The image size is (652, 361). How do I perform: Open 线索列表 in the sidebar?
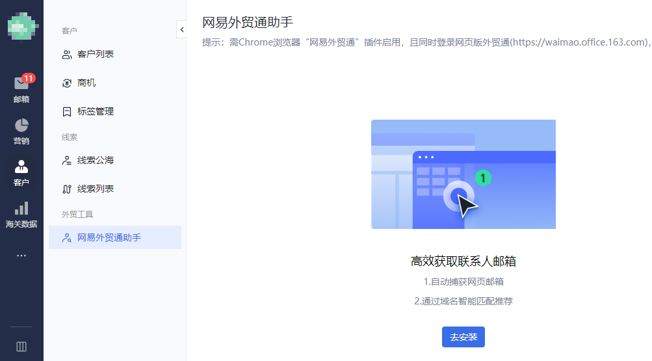[x=96, y=189]
